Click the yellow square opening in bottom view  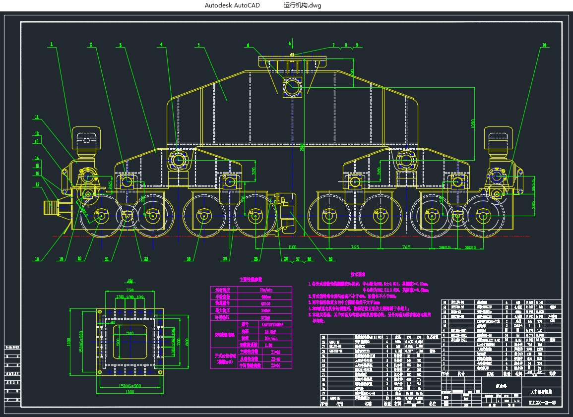pyautogui.click(x=130, y=343)
